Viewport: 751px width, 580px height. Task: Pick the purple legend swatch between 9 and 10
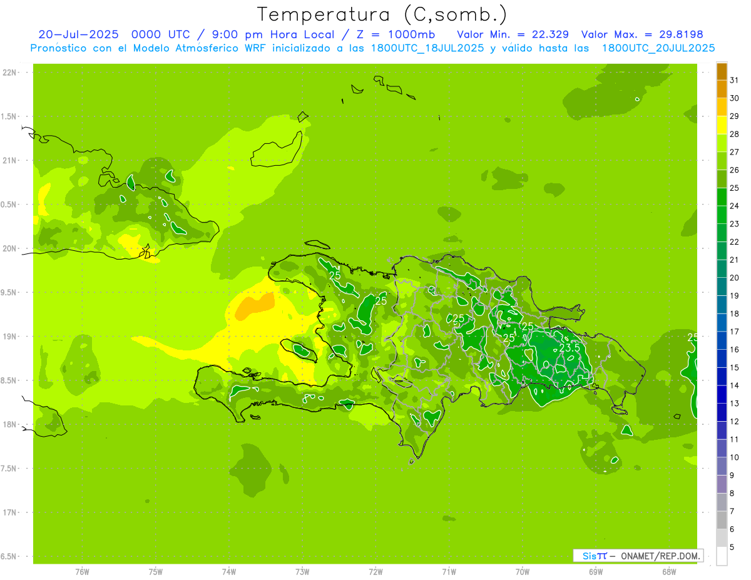pyautogui.click(x=722, y=466)
